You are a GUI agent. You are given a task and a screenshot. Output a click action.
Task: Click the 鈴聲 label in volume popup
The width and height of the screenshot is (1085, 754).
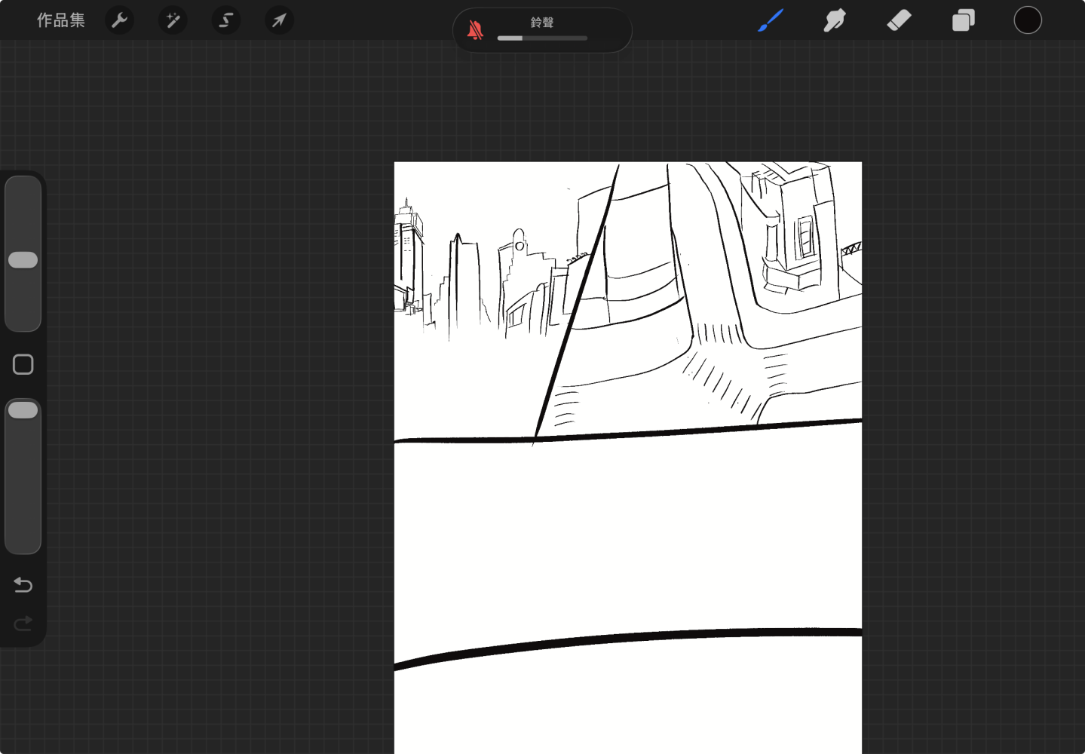(542, 23)
